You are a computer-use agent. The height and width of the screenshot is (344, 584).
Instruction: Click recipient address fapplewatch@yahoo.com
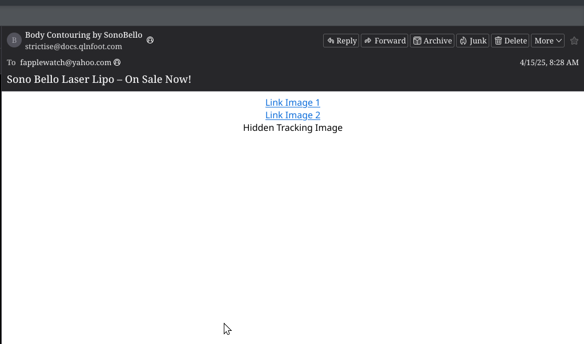[x=66, y=62]
